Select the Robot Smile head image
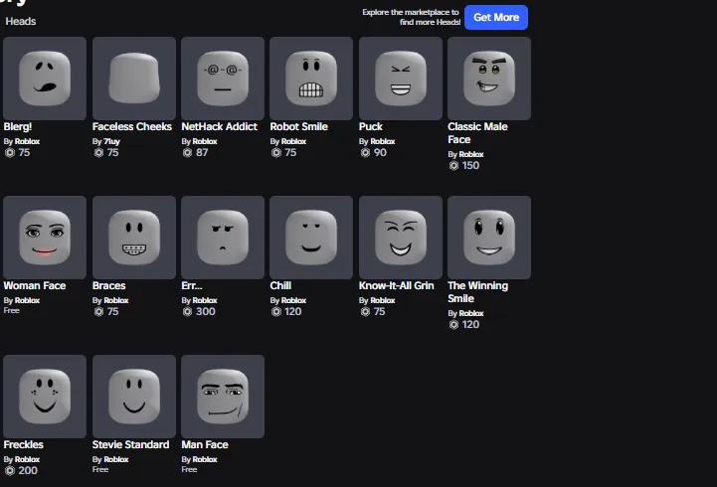 click(x=311, y=79)
